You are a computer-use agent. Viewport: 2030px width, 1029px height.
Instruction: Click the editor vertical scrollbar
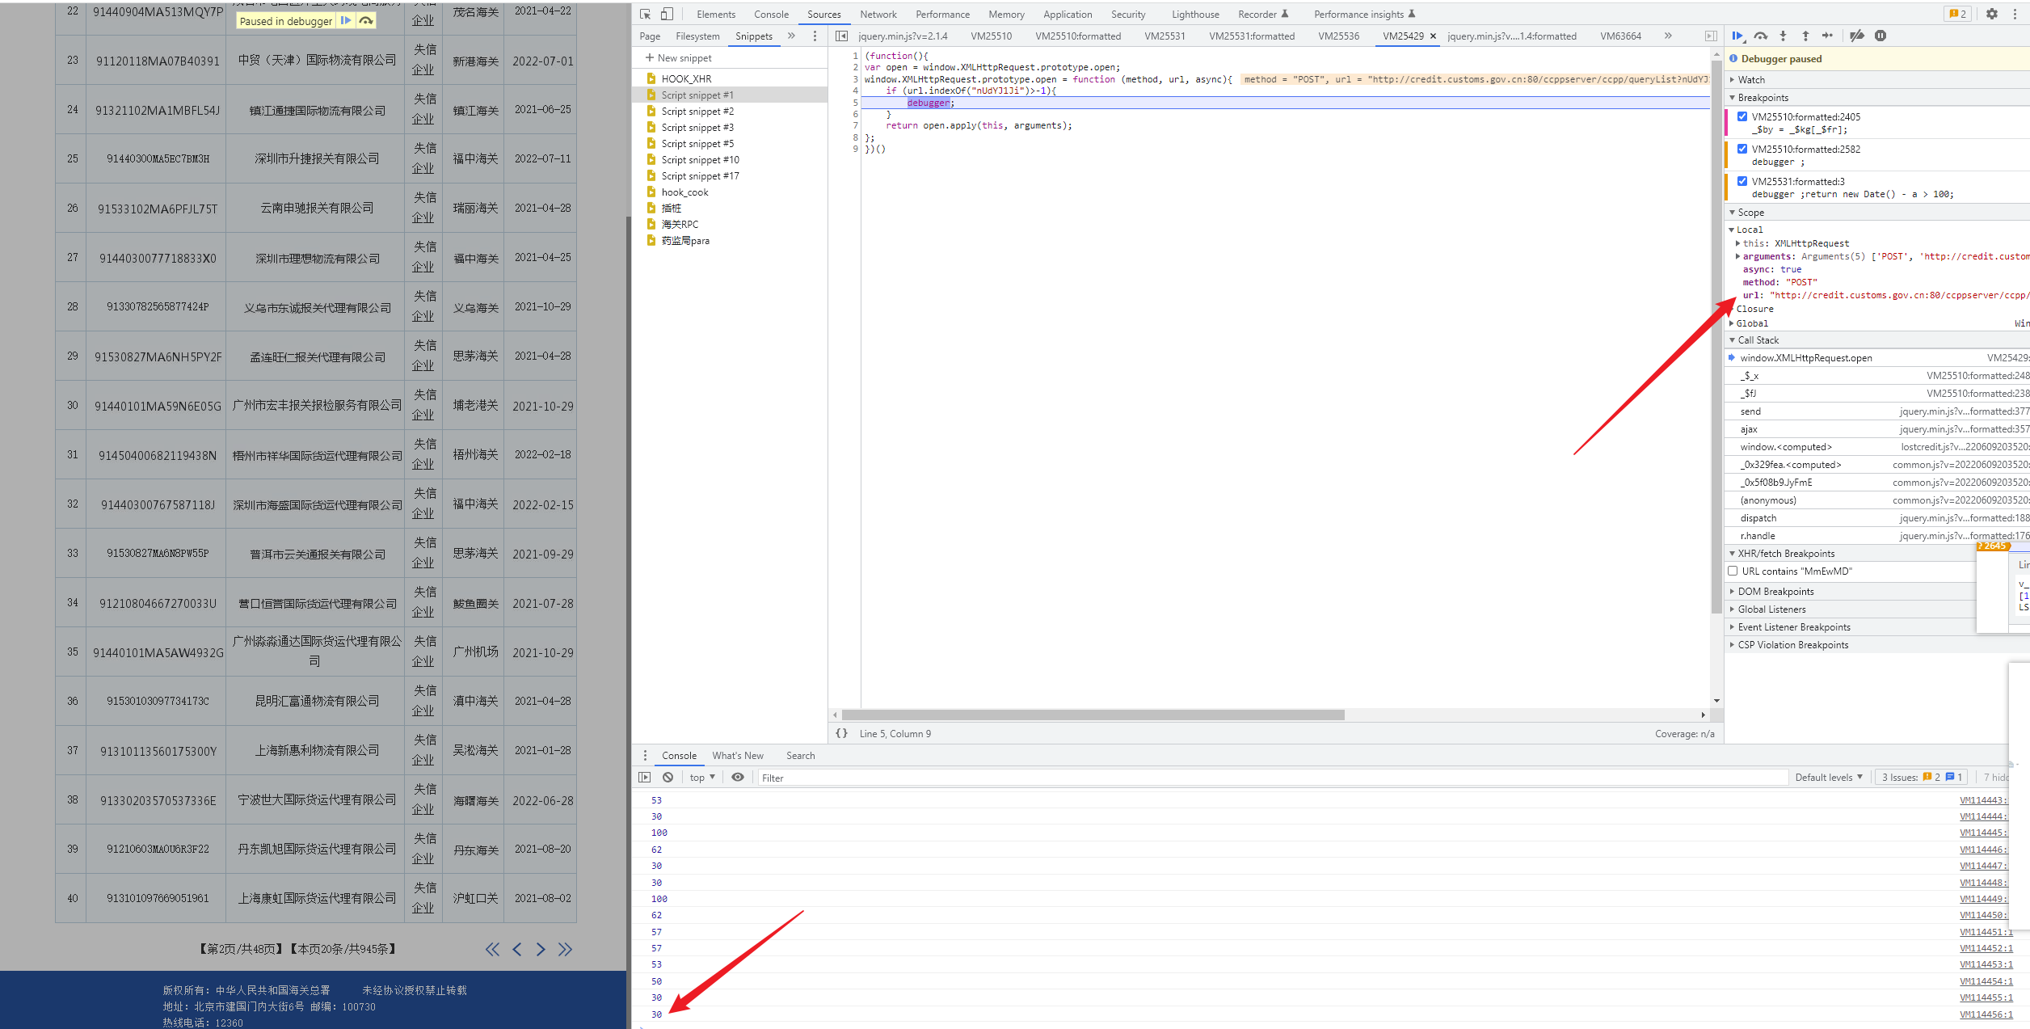tap(1716, 335)
